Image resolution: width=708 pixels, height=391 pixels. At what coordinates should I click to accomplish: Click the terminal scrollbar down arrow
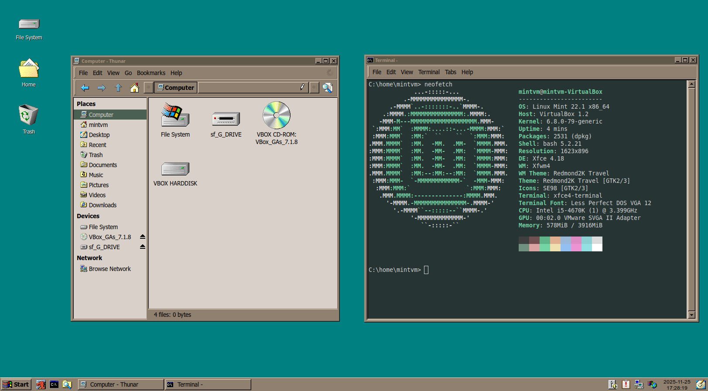tap(691, 315)
